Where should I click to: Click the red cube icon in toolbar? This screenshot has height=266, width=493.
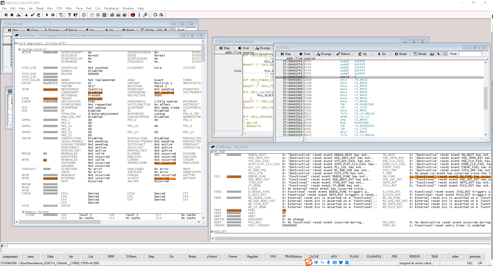pos(133,15)
